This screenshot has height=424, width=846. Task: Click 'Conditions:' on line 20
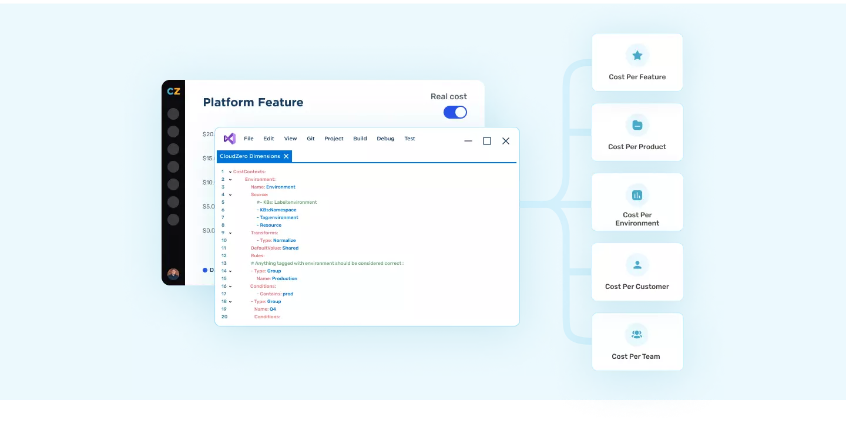click(x=267, y=317)
